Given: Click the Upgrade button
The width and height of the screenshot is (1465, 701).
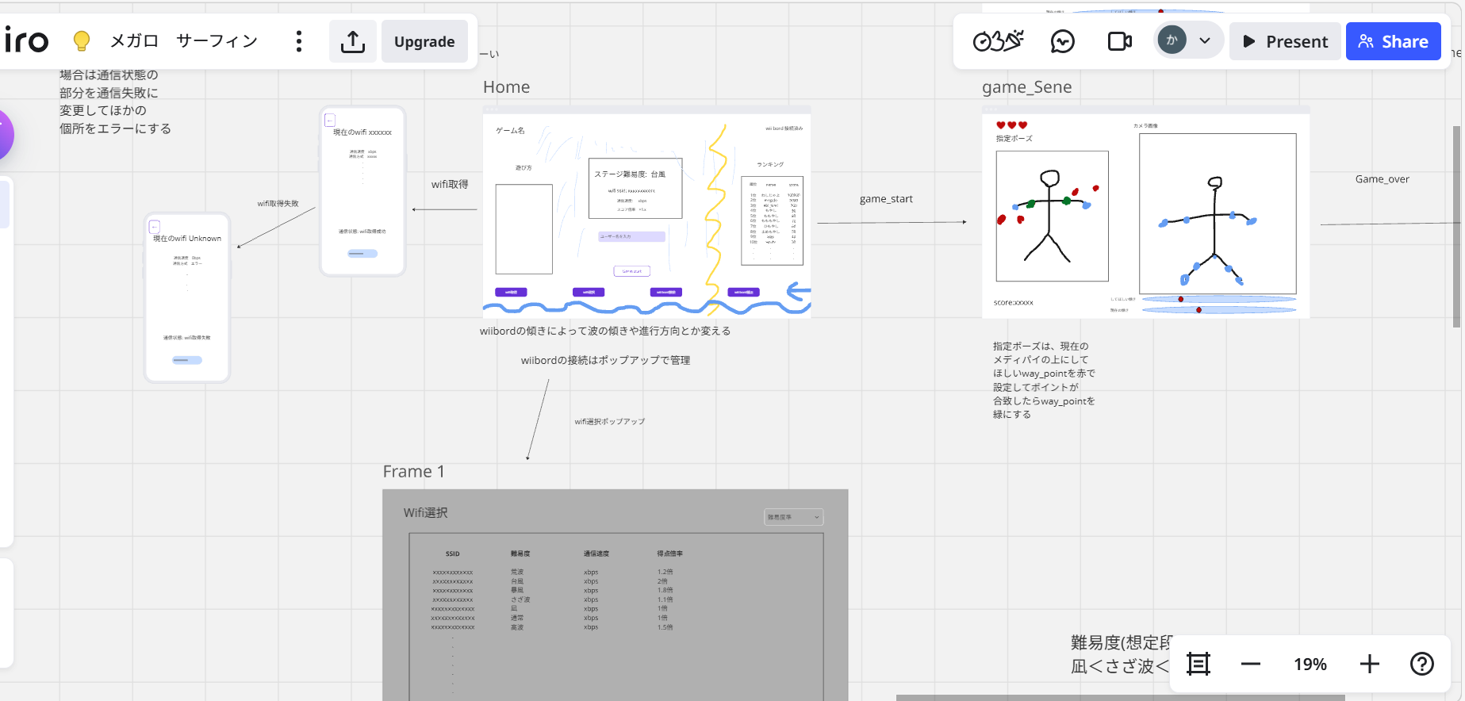Looking at the screenshot, I should pos(424,41).
